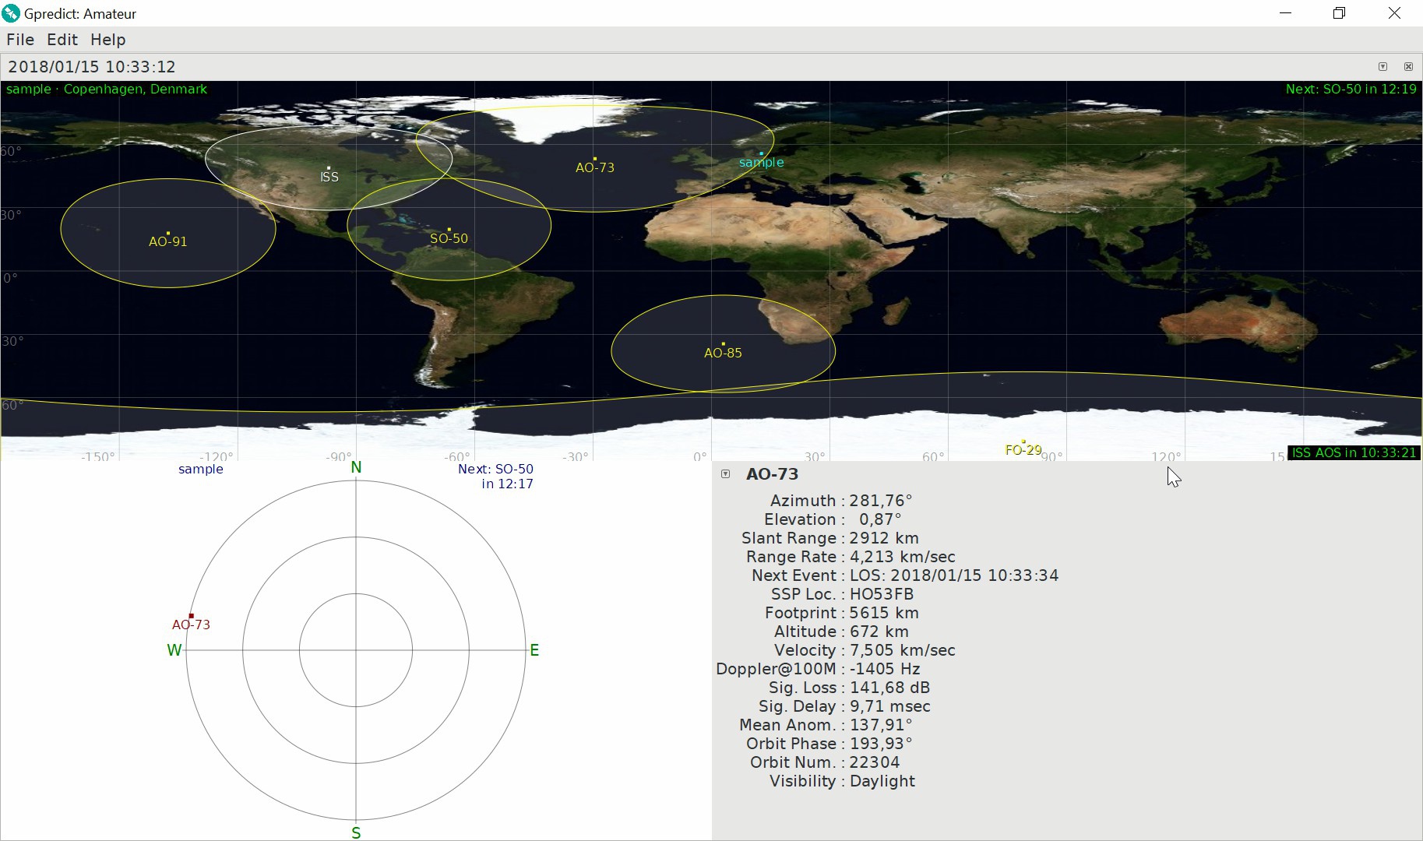Click the AO-73 heading in the satellite panel
The width and height of the screenshot is (1423, 841).
point(772,474)
